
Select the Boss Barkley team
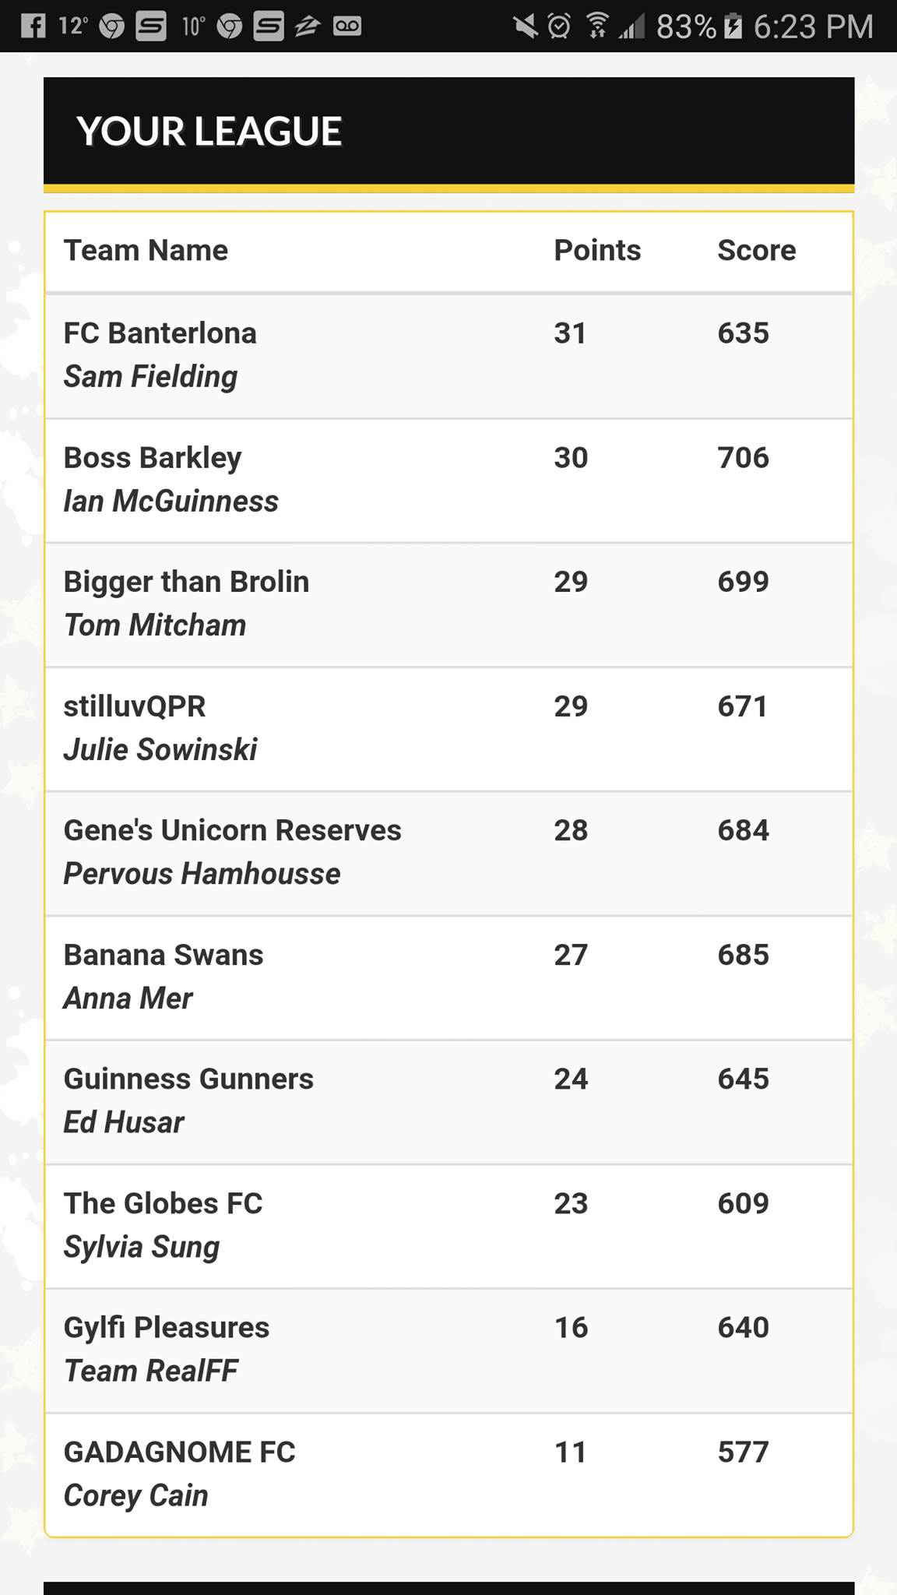[153, 458]
